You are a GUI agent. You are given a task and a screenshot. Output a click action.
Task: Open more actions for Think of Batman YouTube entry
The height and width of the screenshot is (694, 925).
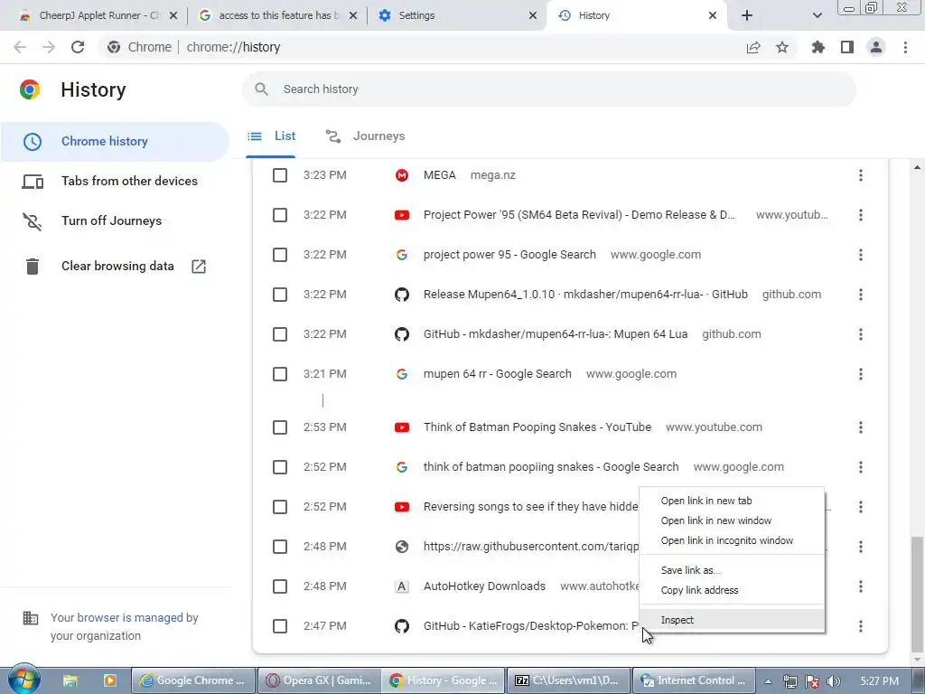(861, 427)
